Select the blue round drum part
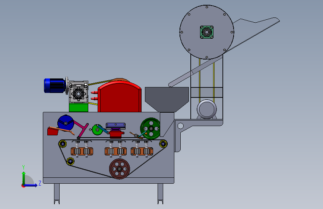 coord(66,123)
